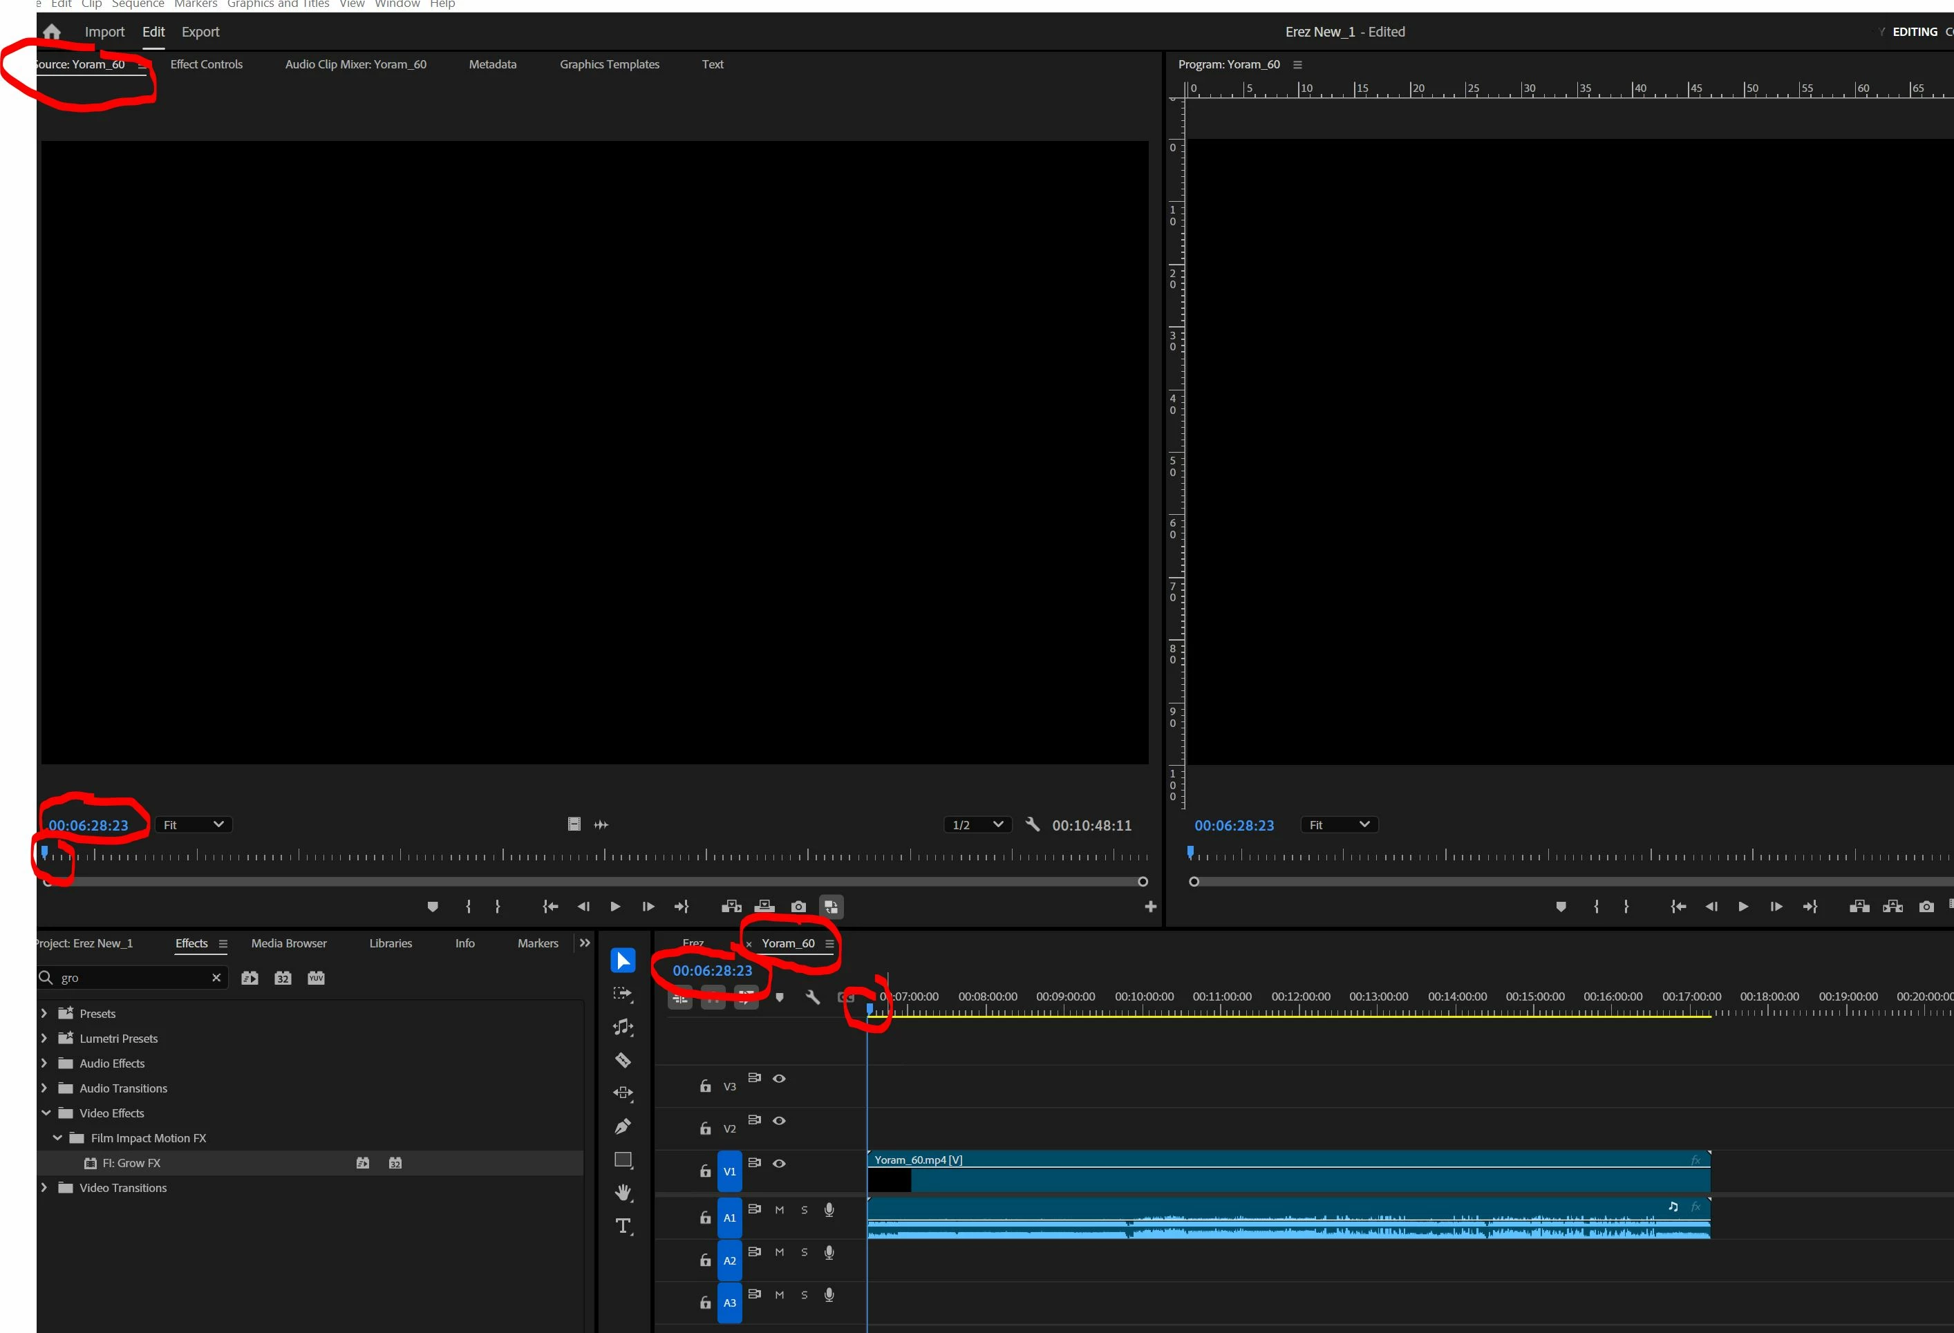Select the Type tool

point(623,1227)
